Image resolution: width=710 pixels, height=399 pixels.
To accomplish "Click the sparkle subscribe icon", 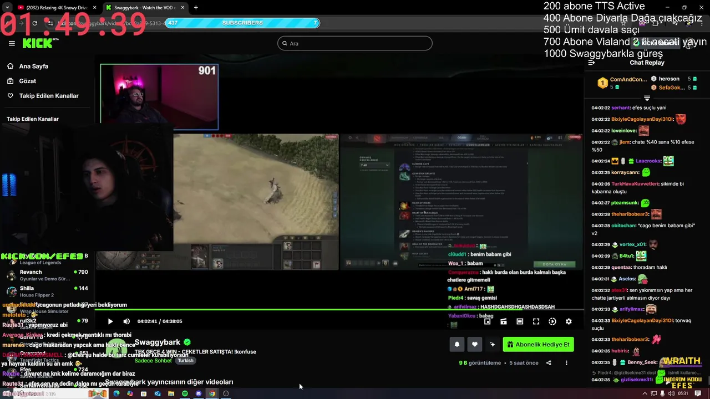I will tap(492, 344).
